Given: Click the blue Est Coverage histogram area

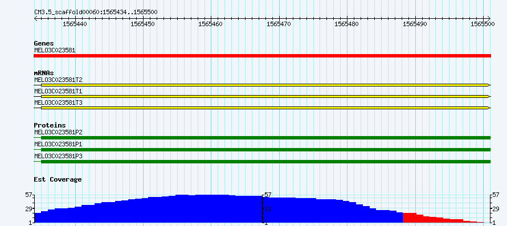Looking at the screenshot, I should tap(218, 209).
